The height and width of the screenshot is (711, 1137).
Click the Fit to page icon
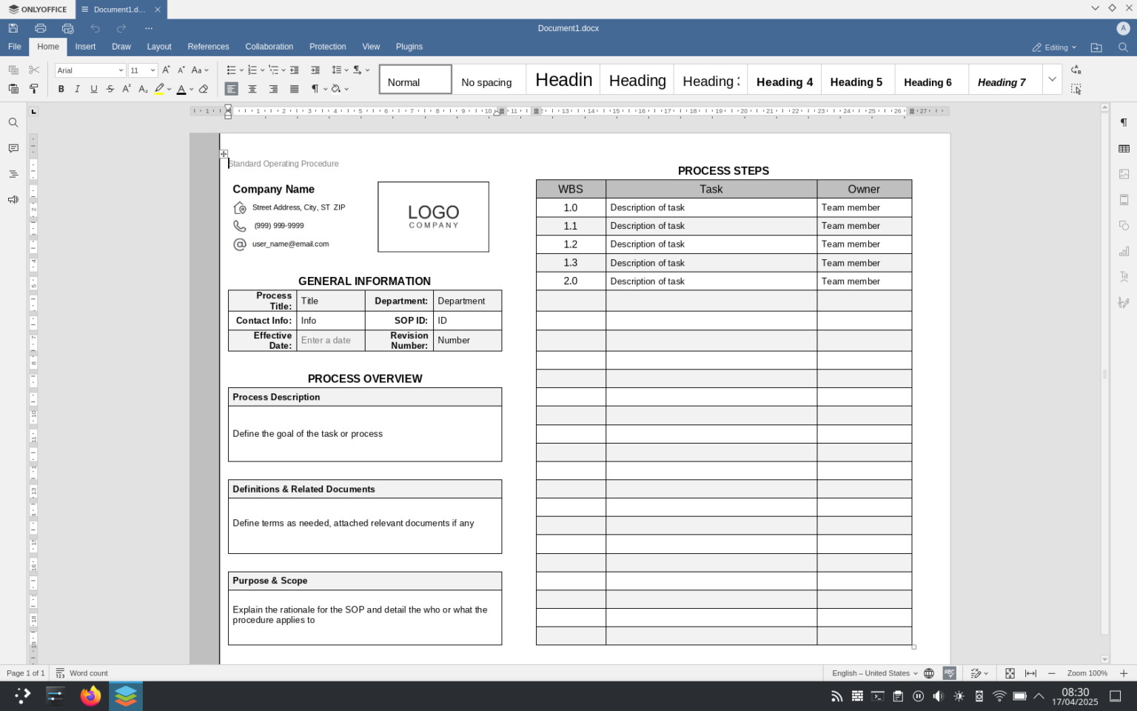1010,672
